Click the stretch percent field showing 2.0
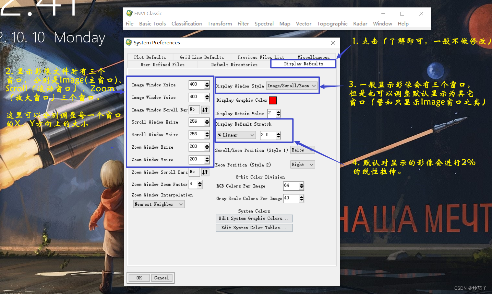Viewport: 492px width, 294px height. (268, 135)
